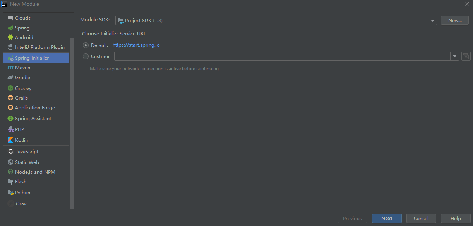Open Help for this dialog

456,219
